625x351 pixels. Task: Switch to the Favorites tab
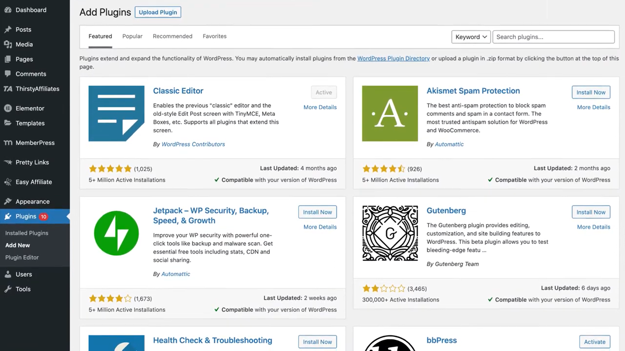215,36
